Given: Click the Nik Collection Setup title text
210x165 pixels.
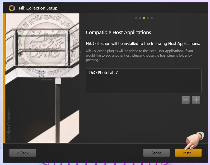Looking at the screenshot, I should [x=38, y=8].
